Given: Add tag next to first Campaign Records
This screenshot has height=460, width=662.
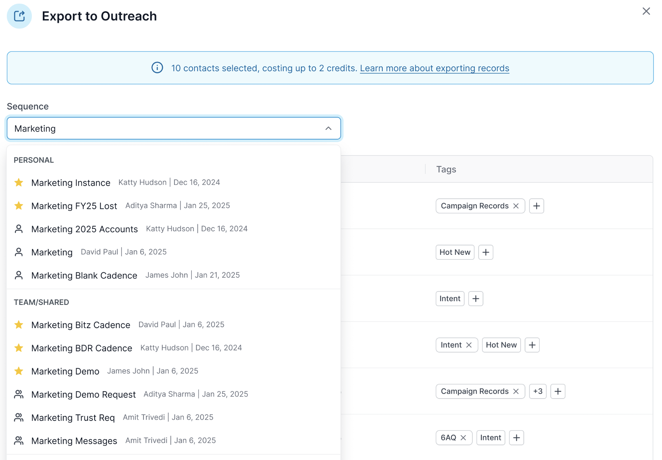Looking at the screenshot, I should click(x=536, y=206).
